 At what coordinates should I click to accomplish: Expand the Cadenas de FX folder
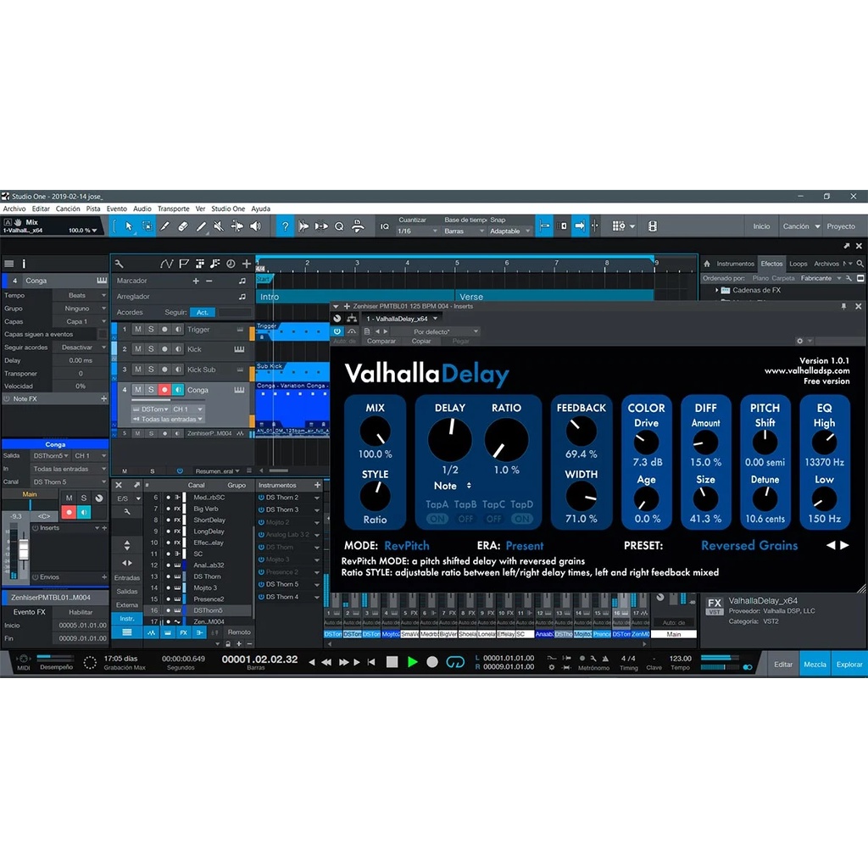click(717, 290)
